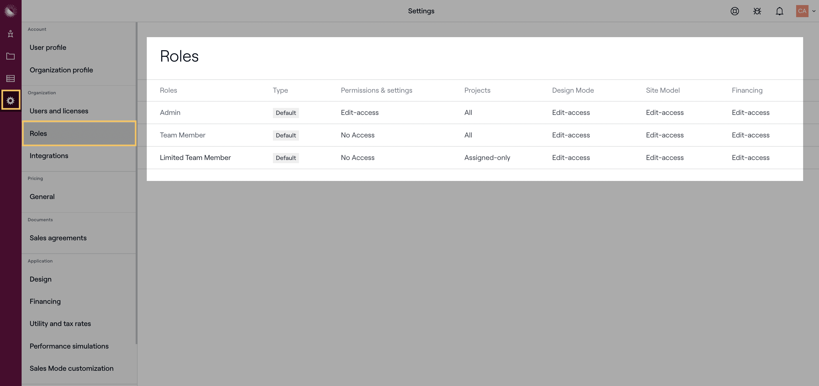819x386 pixels.
Task: Open the Team Member role
Action: pyautogui.click(x=182, y=135)
